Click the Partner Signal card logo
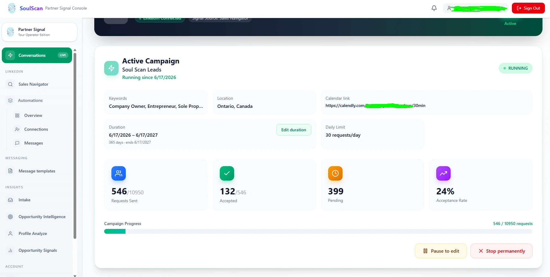 [x=11, y=32]
